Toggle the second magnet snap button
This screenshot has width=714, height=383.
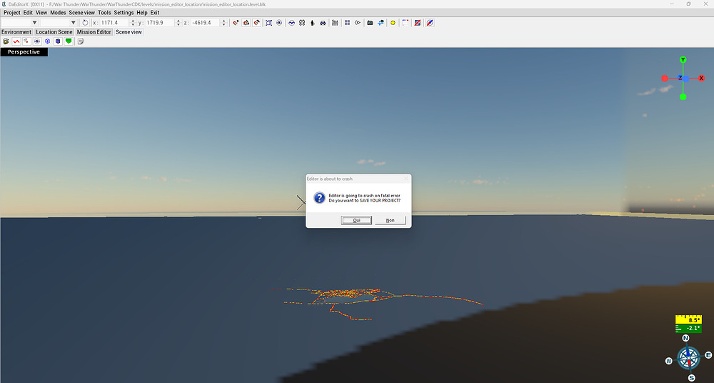click(x=246, y=23)
